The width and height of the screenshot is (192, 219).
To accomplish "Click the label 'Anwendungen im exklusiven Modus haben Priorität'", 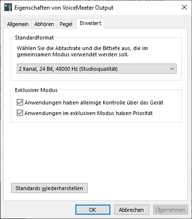I will [x=88, y=113].
